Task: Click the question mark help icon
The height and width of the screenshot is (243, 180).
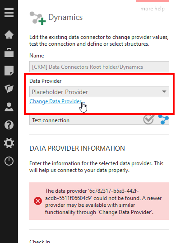Action: pos(9,125)
